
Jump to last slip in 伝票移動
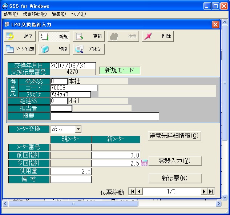(x=211, y=192)
